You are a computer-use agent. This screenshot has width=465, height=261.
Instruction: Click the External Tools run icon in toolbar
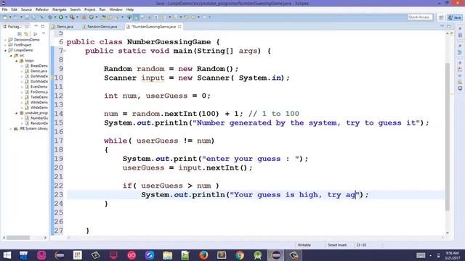[72, 17]
